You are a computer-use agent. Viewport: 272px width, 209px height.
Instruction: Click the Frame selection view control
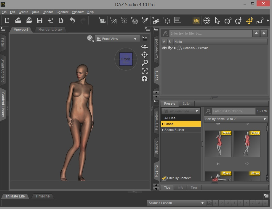pos(145,71)
